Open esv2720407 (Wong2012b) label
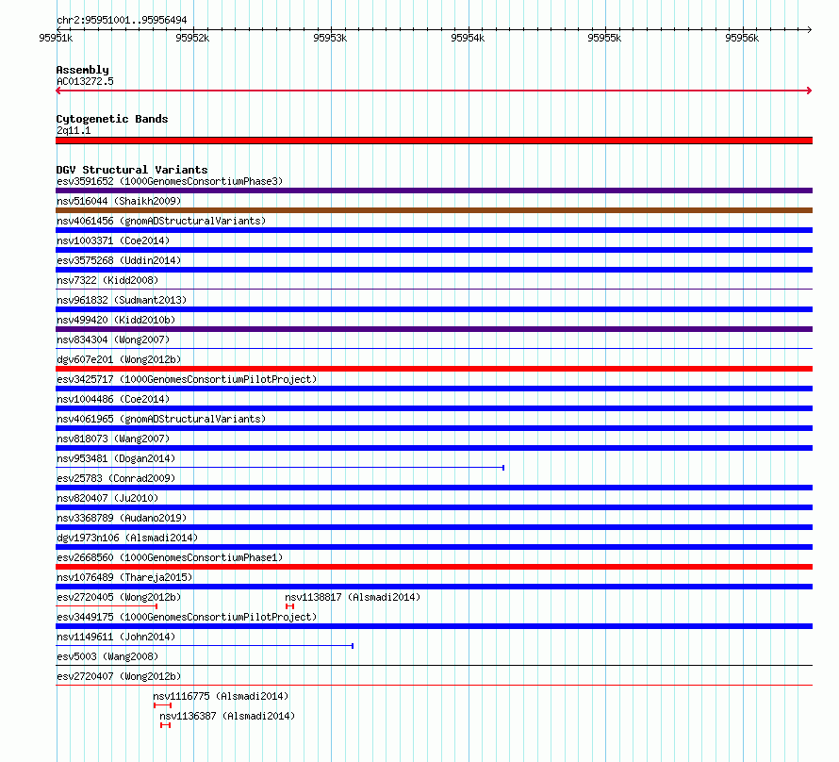 [119, 676]
